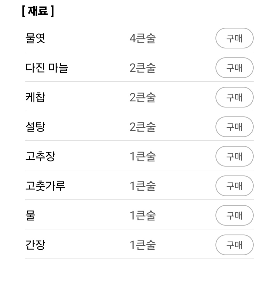Viewport: 279px width, 282px height.
Task: Click the 2큰술 amount for 케찹
Action: click(x=143, y=97)
